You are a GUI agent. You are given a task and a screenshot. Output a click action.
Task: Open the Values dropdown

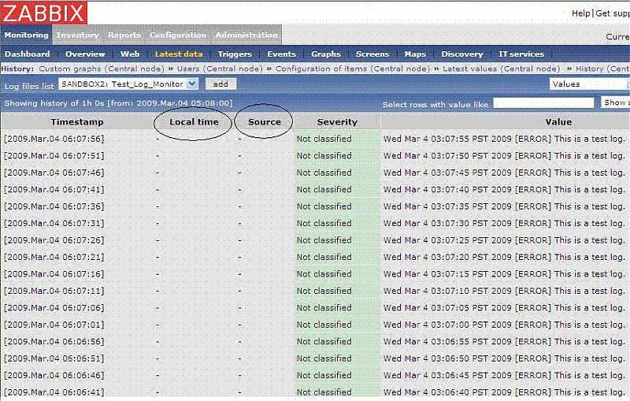[x=589, y=84]
